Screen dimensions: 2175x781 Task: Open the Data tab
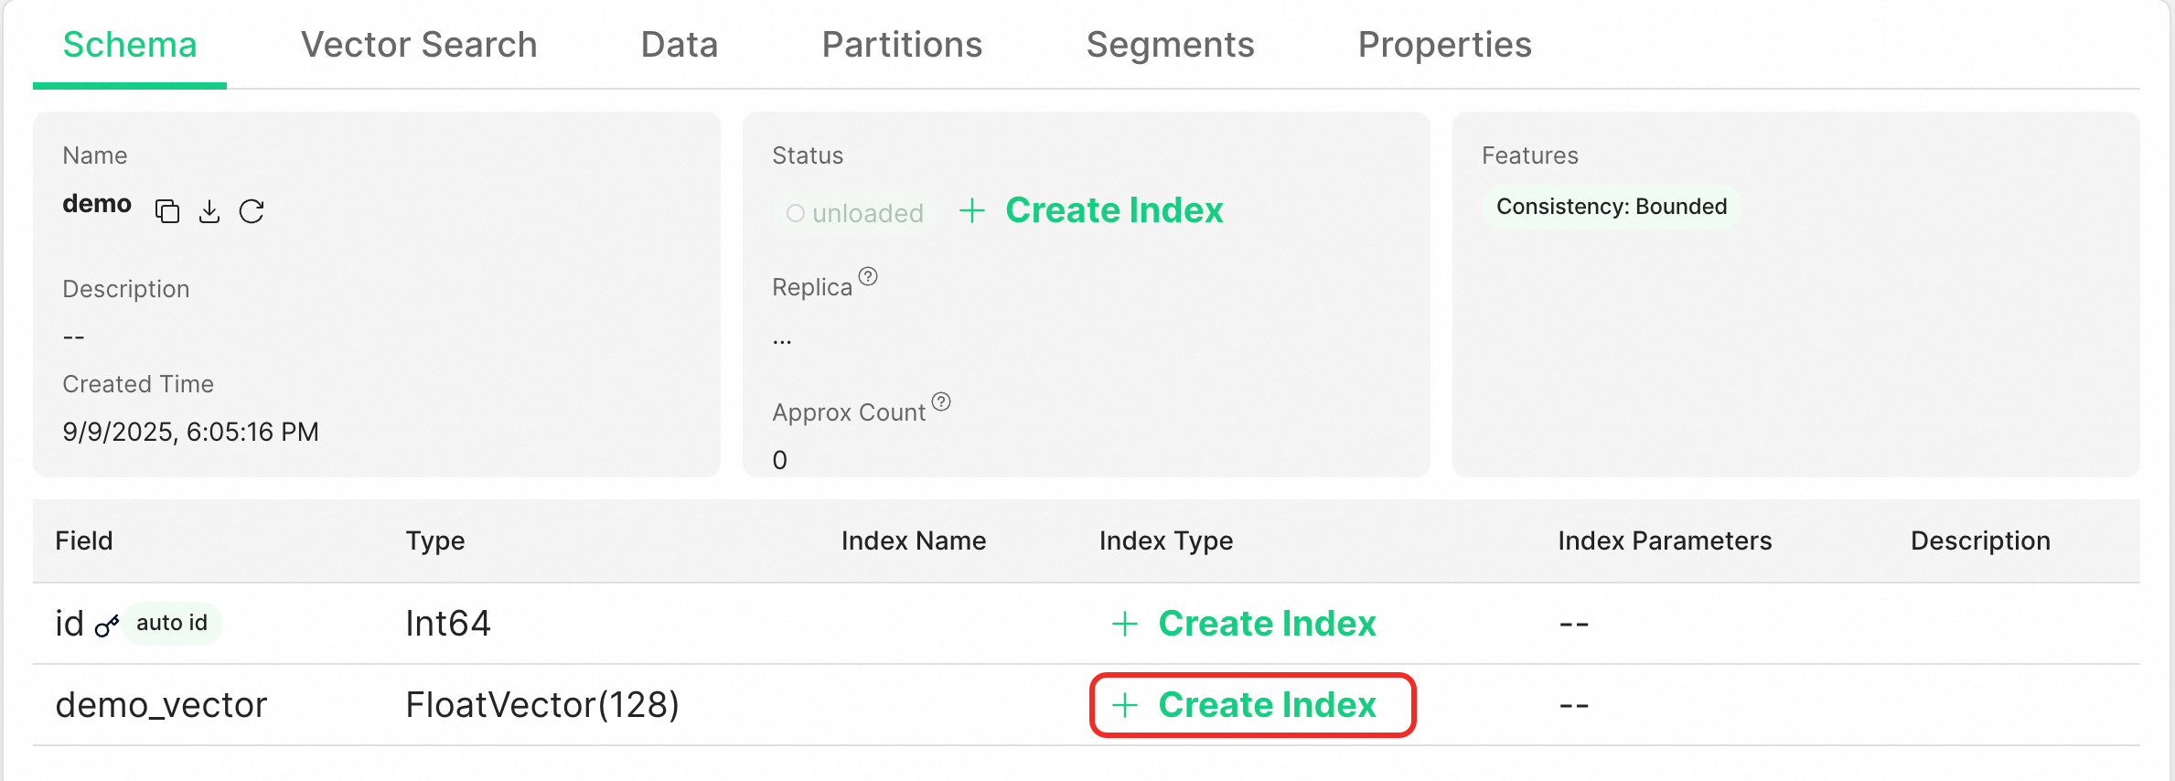[680, 45]
